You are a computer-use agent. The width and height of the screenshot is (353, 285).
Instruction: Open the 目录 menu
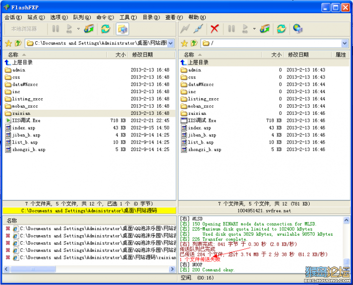pyautogui.click(x=151, y=17)
